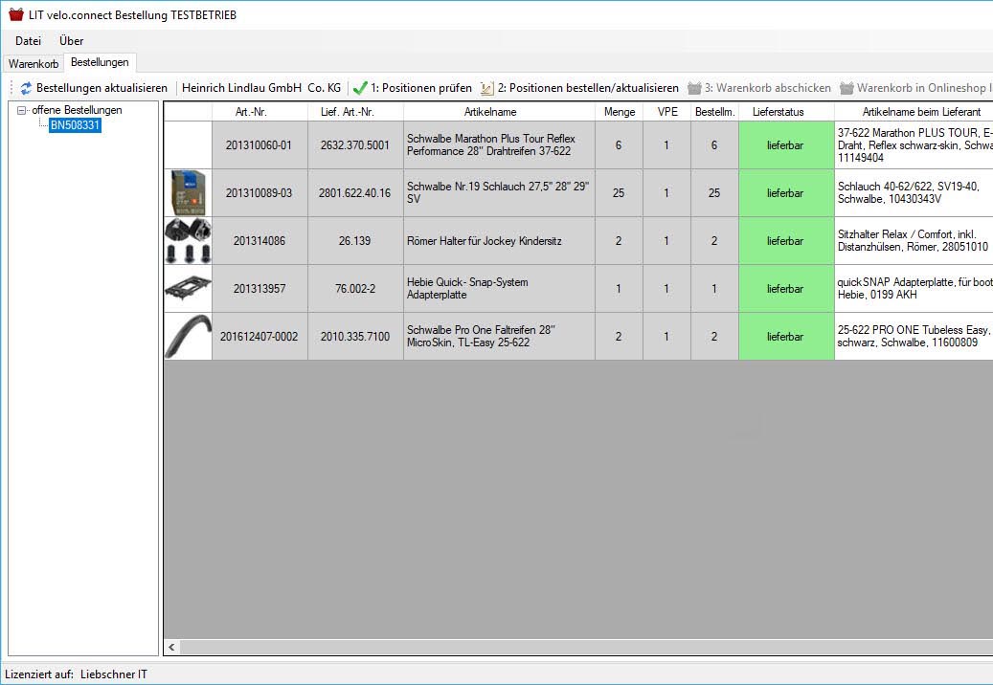Open the Datei menu
Screen dimensions: 993x685
click(x=28, y=41)
